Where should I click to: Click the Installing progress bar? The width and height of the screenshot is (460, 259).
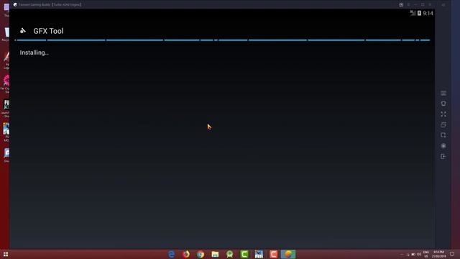coord(222,40)
